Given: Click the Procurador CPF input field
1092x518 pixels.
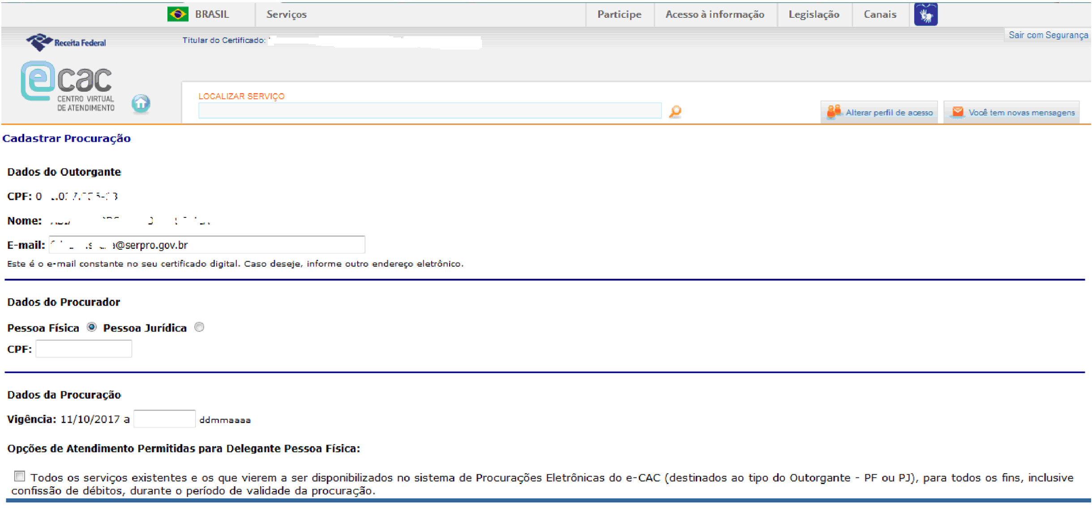Looking at the screenshot, I should 84,349.
